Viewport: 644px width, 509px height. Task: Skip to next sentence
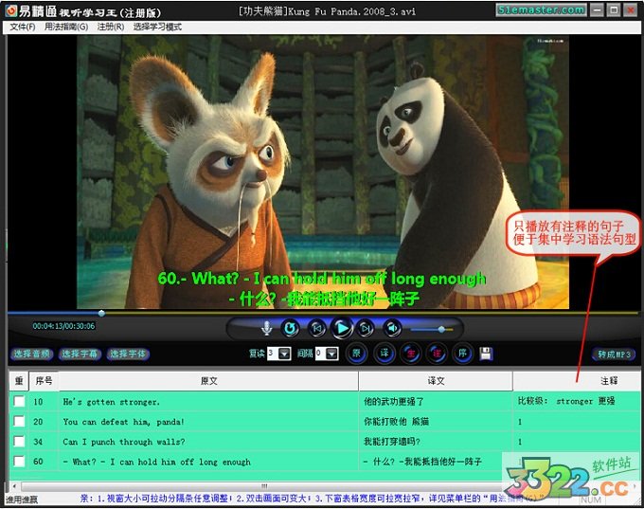pos(366,328)
